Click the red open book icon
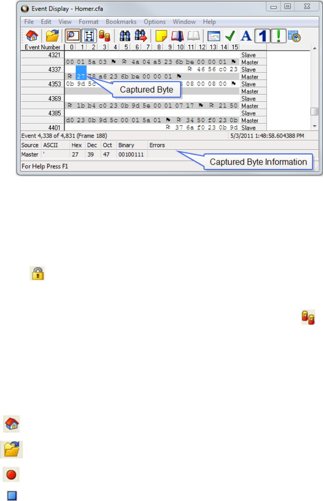Image resolution: width=323 pixels, height=501 pixels. click(177, 35)
